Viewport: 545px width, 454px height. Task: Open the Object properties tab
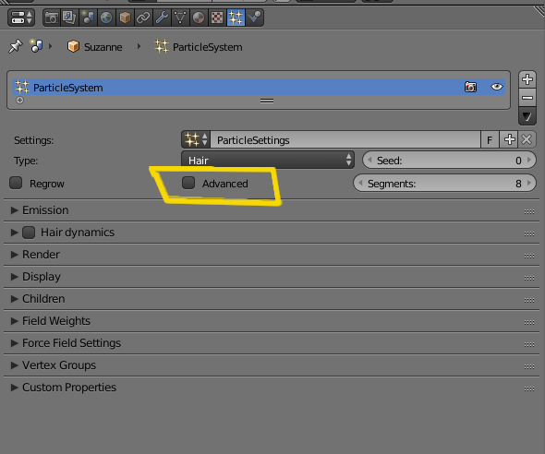point(125,18)
